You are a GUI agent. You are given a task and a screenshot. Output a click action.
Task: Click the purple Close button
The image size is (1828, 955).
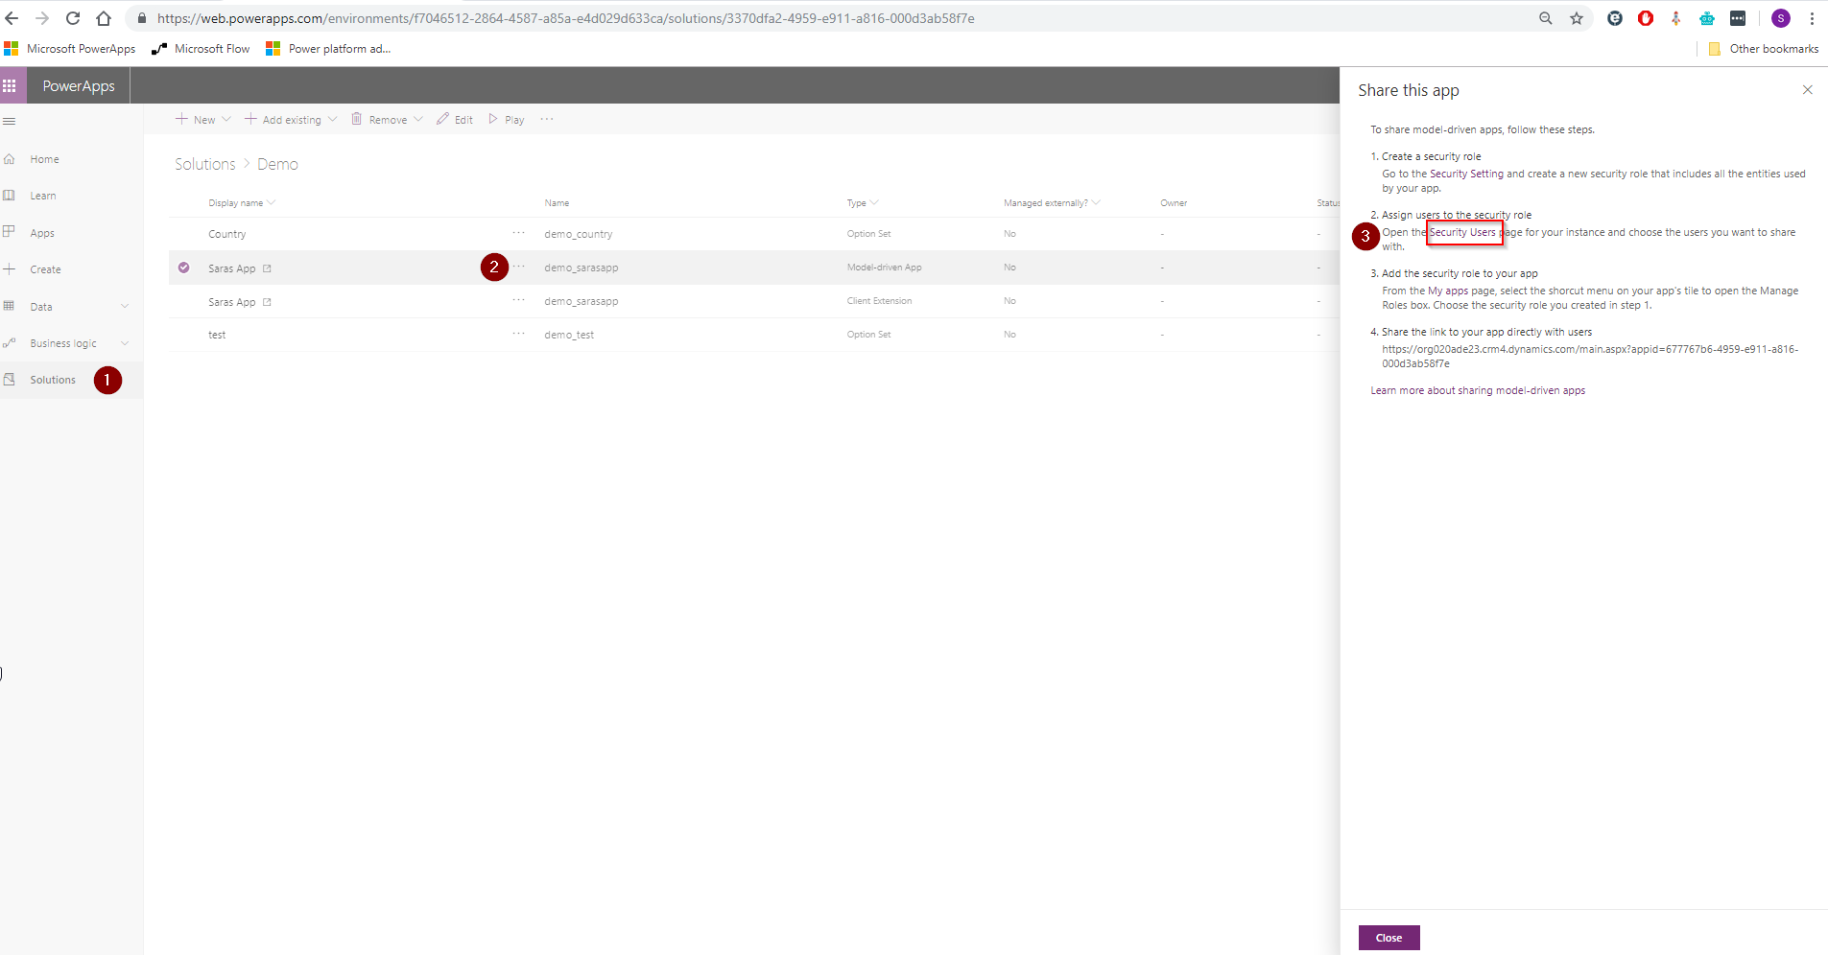point(1389,938)
